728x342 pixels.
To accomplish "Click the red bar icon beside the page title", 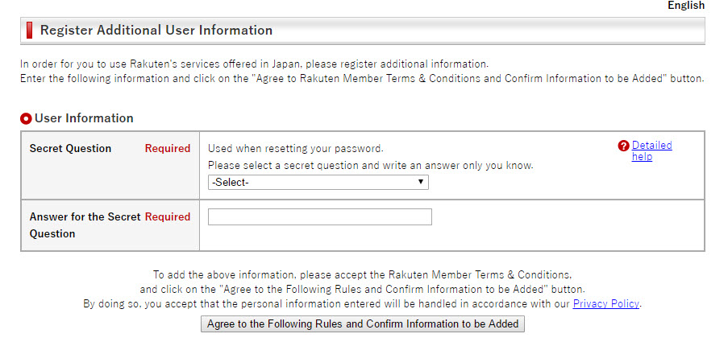I will 29,30.
